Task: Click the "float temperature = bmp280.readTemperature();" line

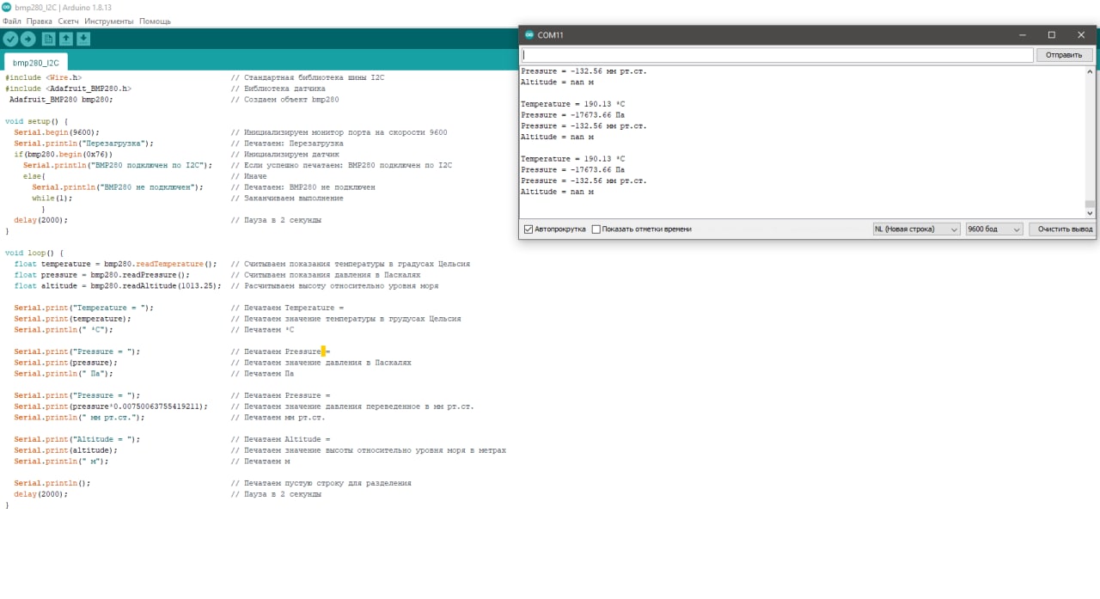Action: pos(115,264)
